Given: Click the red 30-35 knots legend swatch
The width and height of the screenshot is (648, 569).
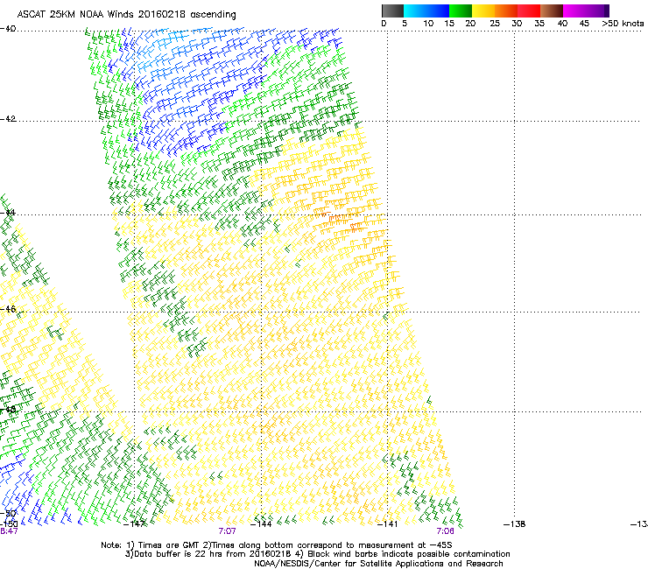Looking at the screenshot, I should [x=529, y=11].
